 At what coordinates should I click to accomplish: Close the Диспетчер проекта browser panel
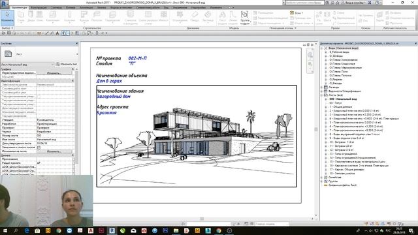tap(415, 44)
